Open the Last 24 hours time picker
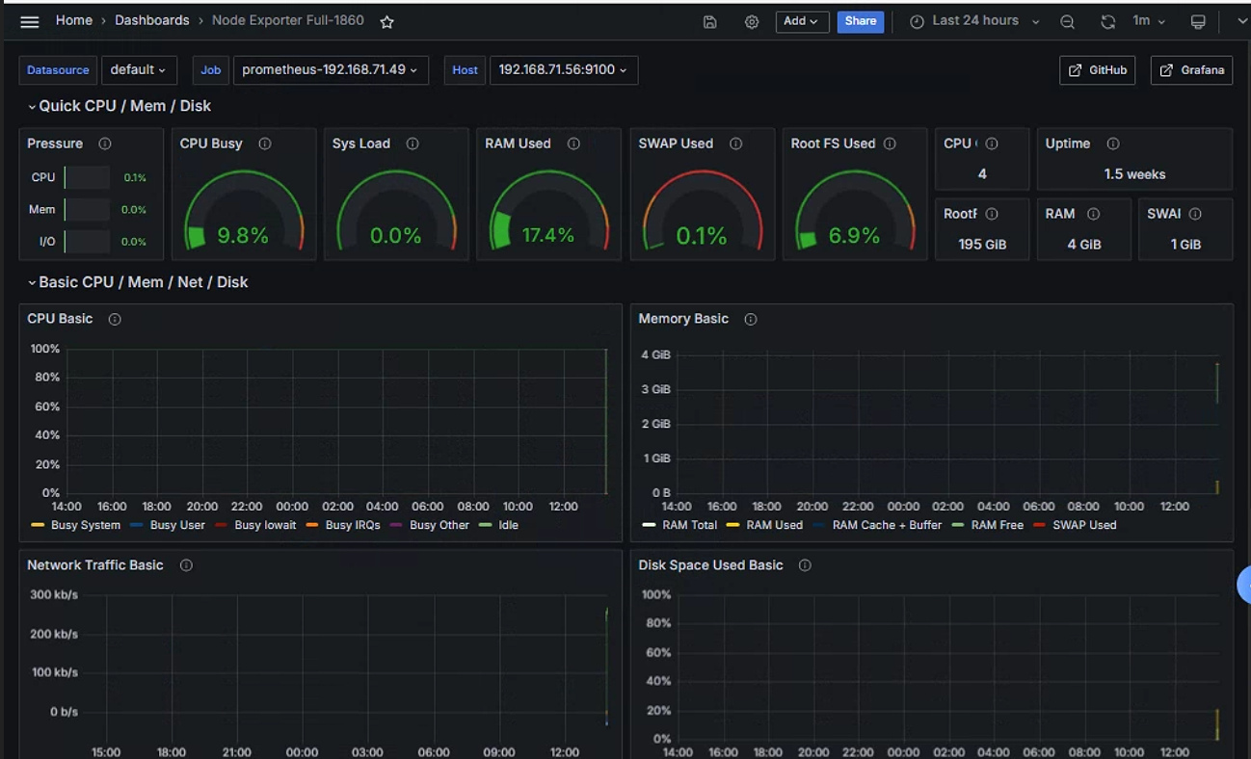 pos(975,21)
